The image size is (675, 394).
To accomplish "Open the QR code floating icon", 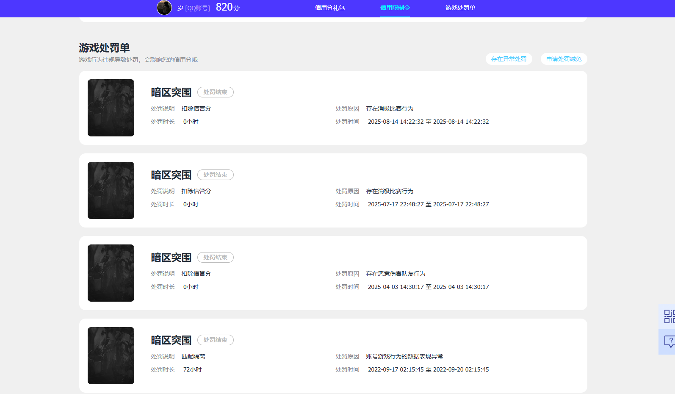I will pyautogui.click(x=669, y=316).
